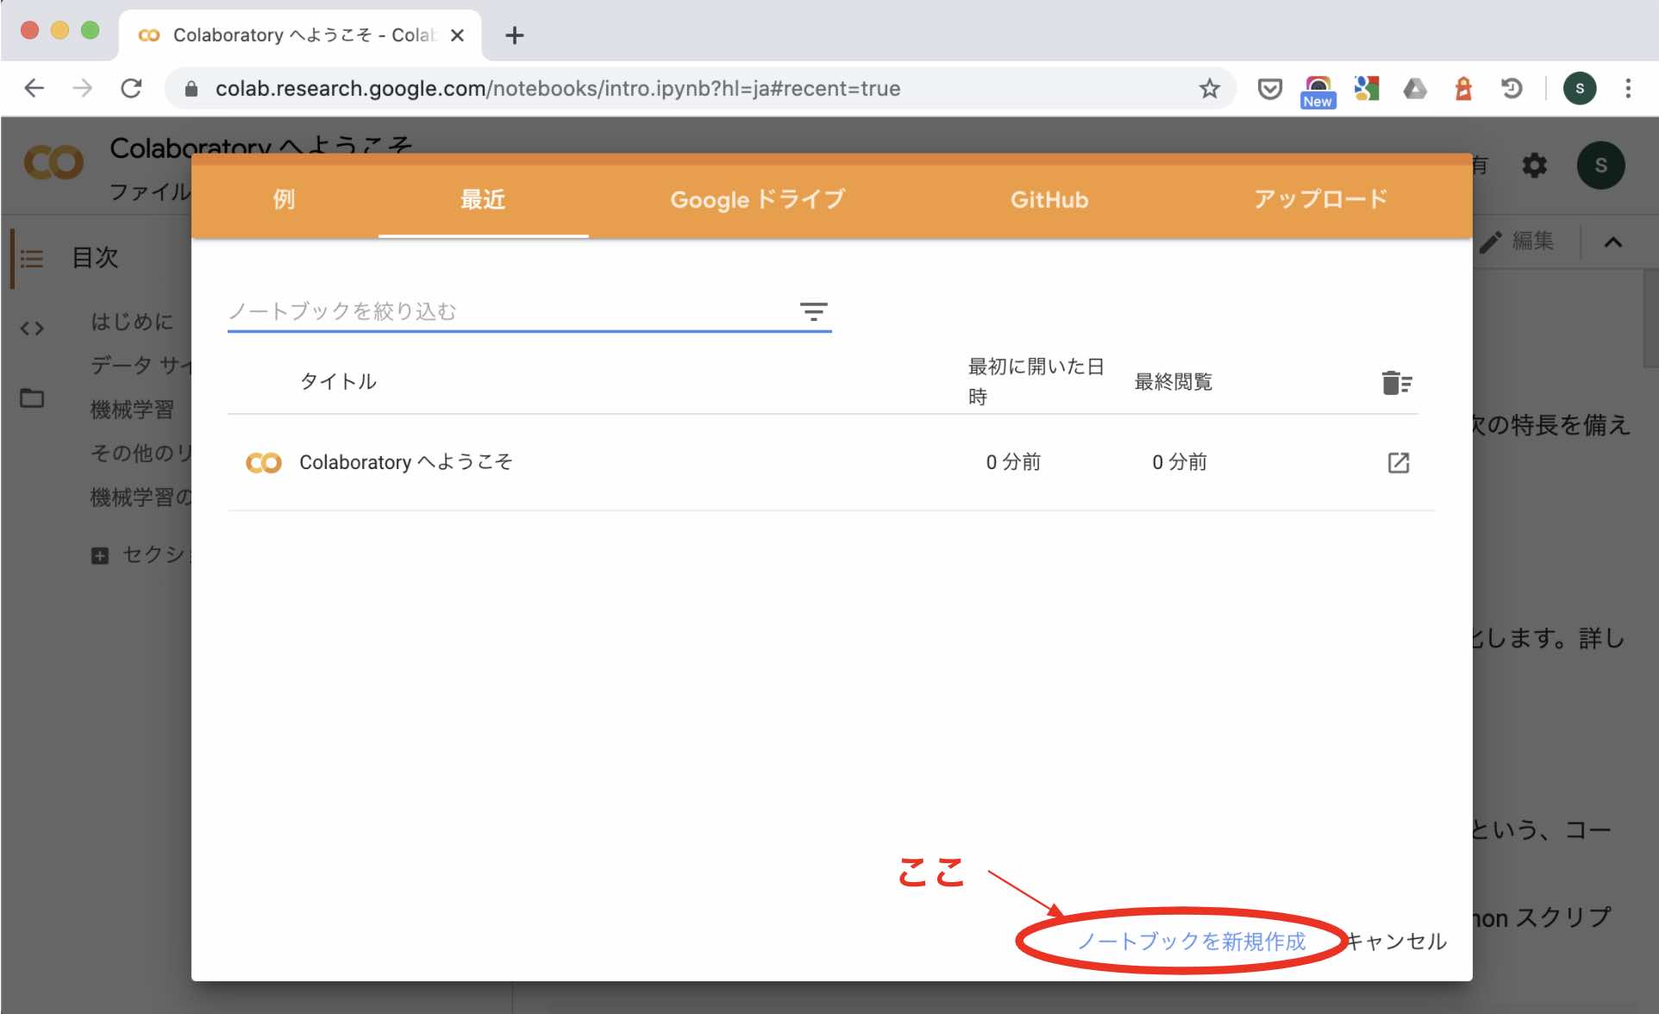
Task: Open the GitHub tab
Action: pyautogui.click(x=1049, y=199)
